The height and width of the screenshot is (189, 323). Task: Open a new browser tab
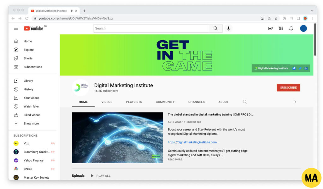click(84, 11)
